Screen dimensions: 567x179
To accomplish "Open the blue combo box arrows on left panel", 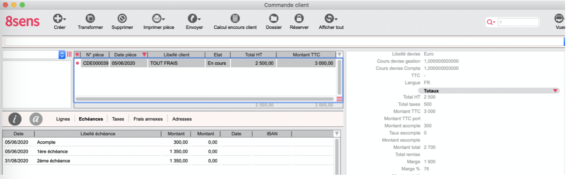I will pos(62,55).
